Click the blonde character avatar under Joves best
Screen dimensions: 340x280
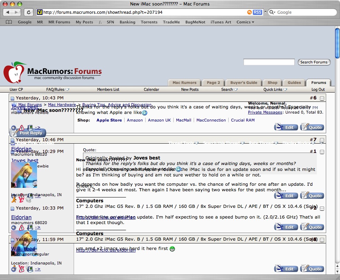click(24, 175)
